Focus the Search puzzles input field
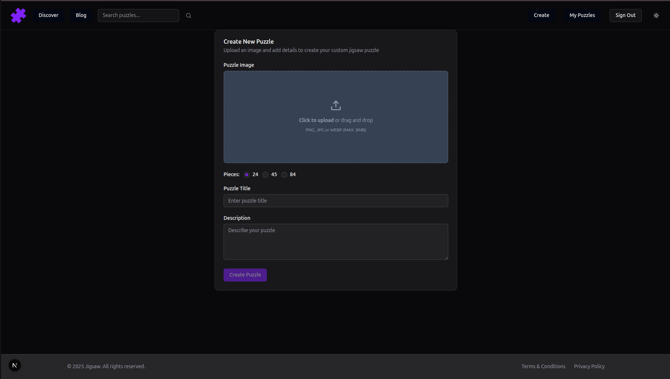The width and height of the screenshot is (670, 379). pyautogui.click(x=138, y=16)
